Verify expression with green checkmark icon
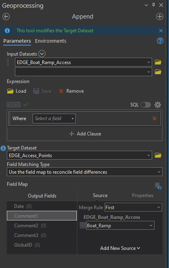169x268 pixels. click(x=26, y=104)
